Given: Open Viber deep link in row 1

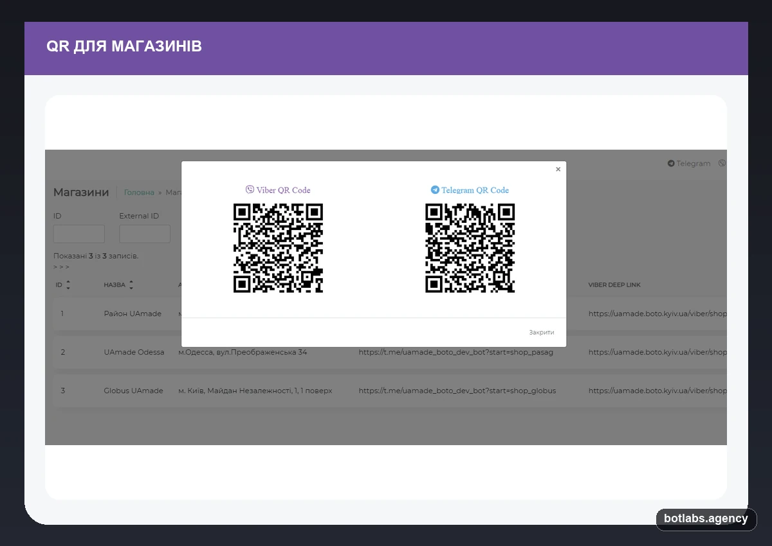Looking at the screenshot, I should pyautogui.click(x=657, y=313).
